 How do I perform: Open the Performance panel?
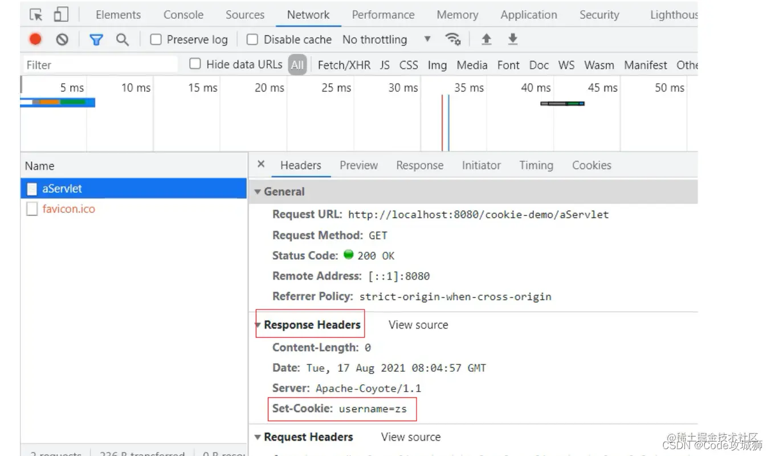click(x=383, y=15)
